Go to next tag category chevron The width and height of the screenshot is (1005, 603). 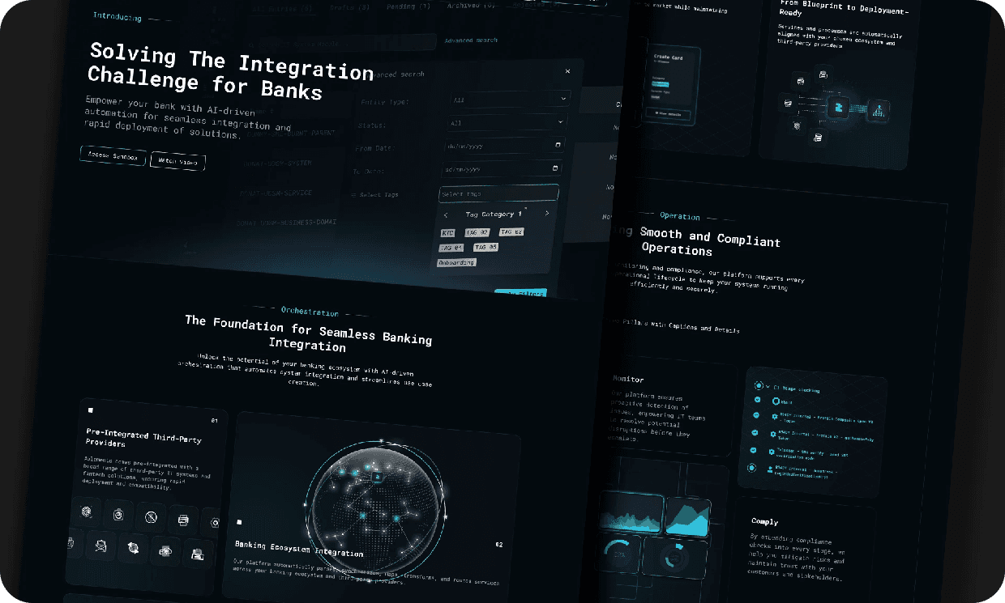546,214
